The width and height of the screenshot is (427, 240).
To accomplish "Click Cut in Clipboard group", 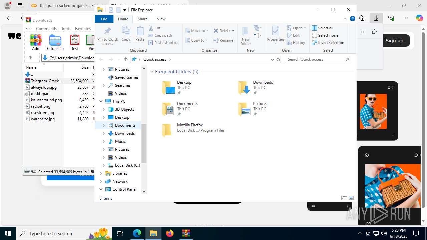I will click(155, 28).
